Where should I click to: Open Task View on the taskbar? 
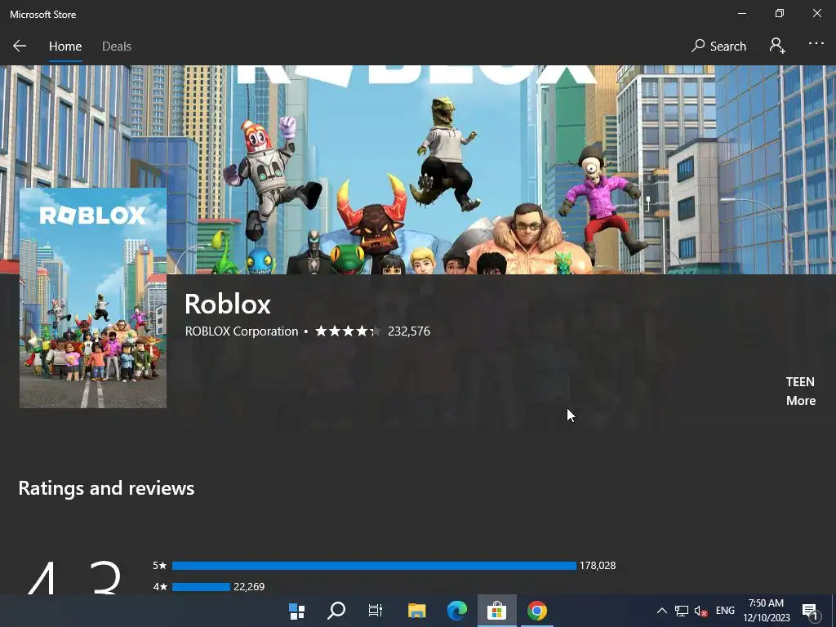coord(376,611)
